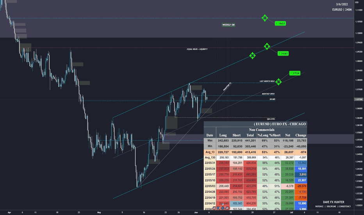Click the EURUSD | 240M symbol text
The image size is (364, 215).
(x=342, y=10)
